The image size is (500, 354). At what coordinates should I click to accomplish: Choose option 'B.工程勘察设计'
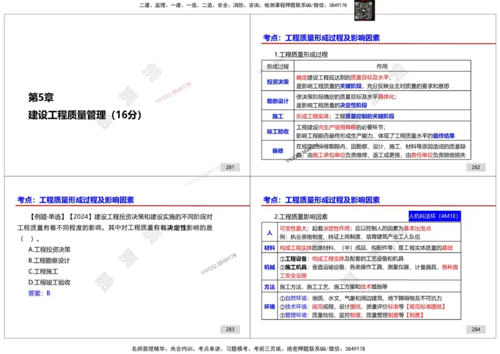point(49,260)
